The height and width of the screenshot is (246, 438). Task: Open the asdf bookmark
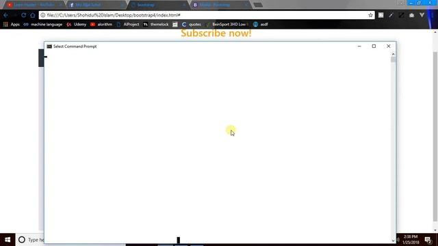pos(260,25)
